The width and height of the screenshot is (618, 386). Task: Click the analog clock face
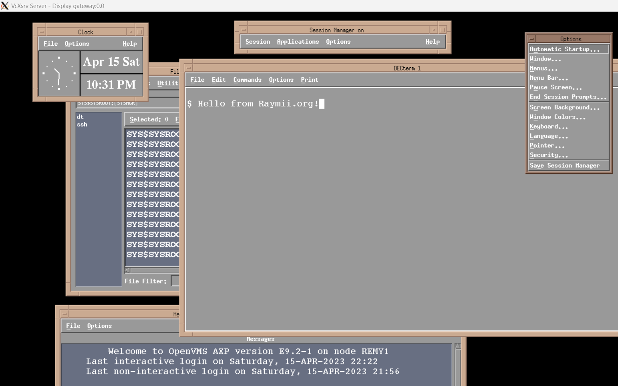pos(58,73)
